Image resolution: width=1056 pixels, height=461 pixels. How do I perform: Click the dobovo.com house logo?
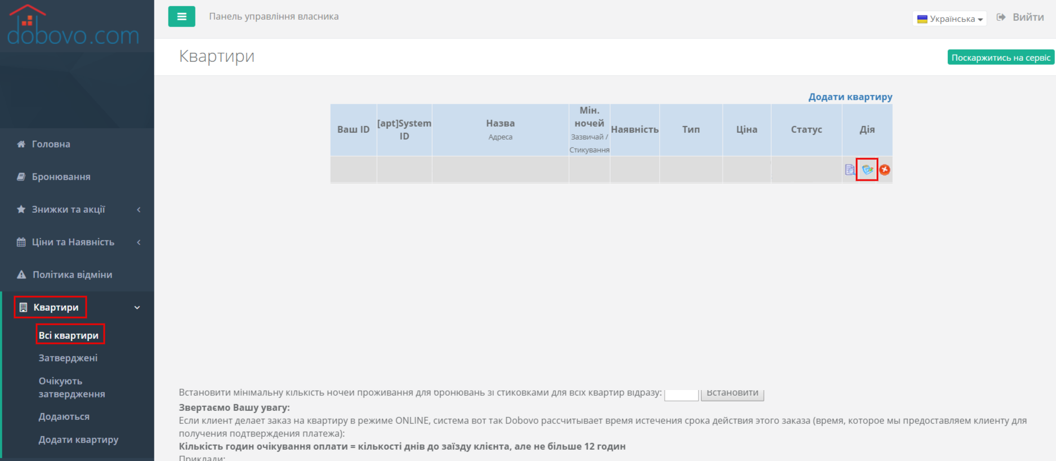point(73,25)
